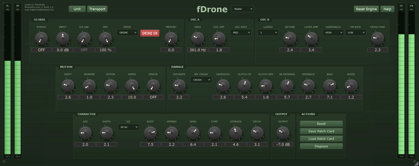The height and width of the screenshot is (166, 419).
Task: Toggle the I/O LNK knob
Action: [x=84, y=39]
